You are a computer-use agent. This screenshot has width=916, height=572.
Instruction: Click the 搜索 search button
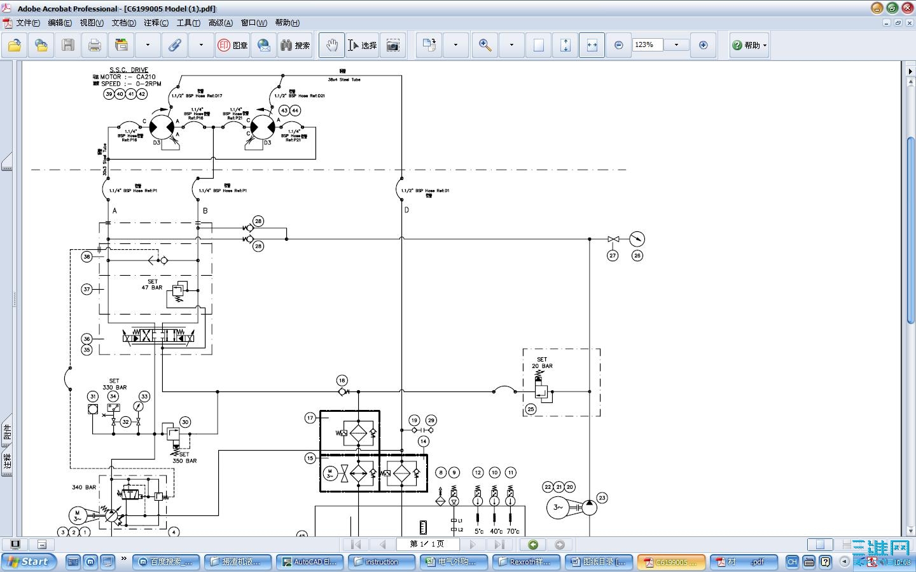[x=295, y=45]
